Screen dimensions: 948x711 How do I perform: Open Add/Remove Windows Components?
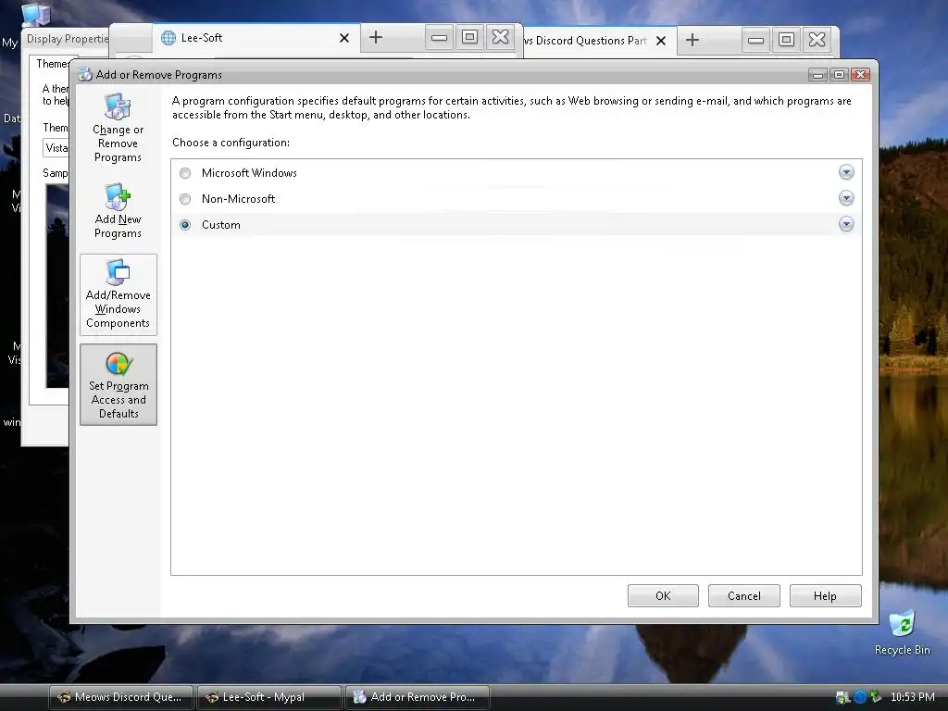pyautogui.click(x=118, y=294)
